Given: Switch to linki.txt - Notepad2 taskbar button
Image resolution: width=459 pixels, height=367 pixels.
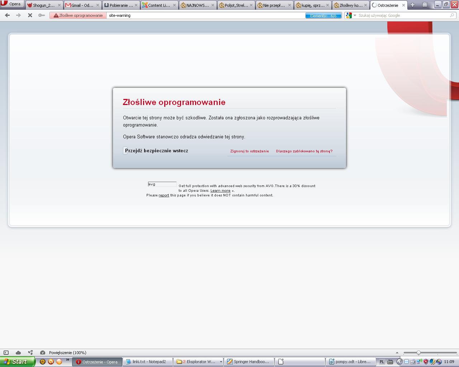Looking at the screenshot, I should click(148, 362).
